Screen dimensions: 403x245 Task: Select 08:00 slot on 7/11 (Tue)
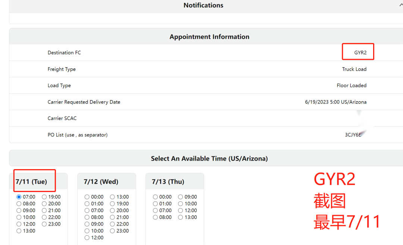click(x=19, y=204)
